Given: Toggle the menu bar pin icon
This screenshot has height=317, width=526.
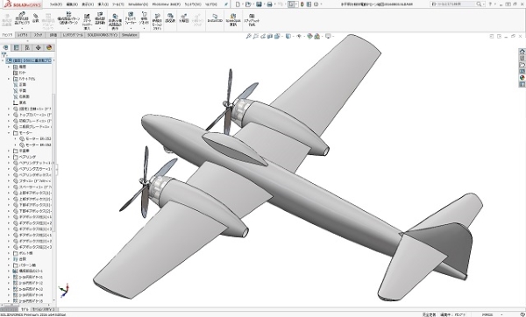Looking at the screenshot, I should [x=226, y=4].
